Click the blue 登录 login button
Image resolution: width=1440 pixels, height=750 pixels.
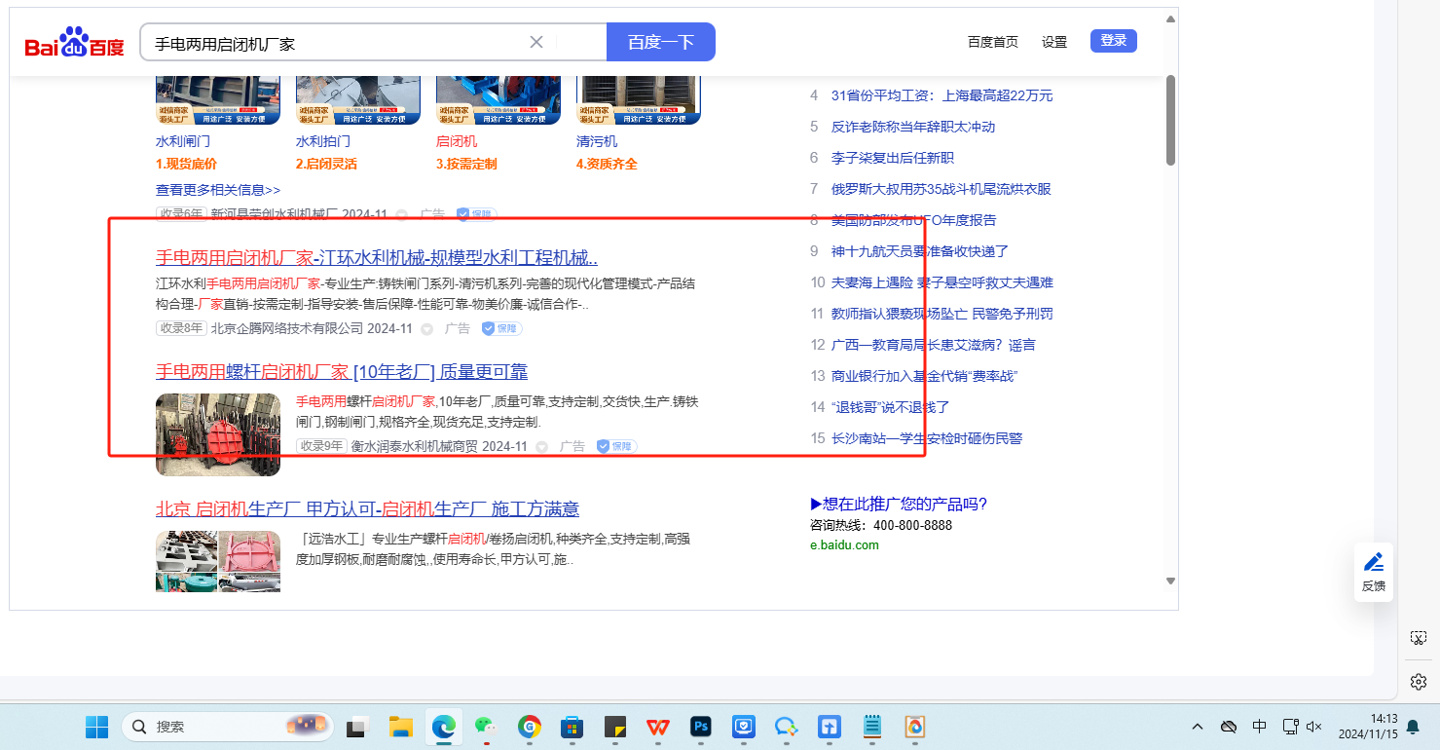coord(1113,41)
